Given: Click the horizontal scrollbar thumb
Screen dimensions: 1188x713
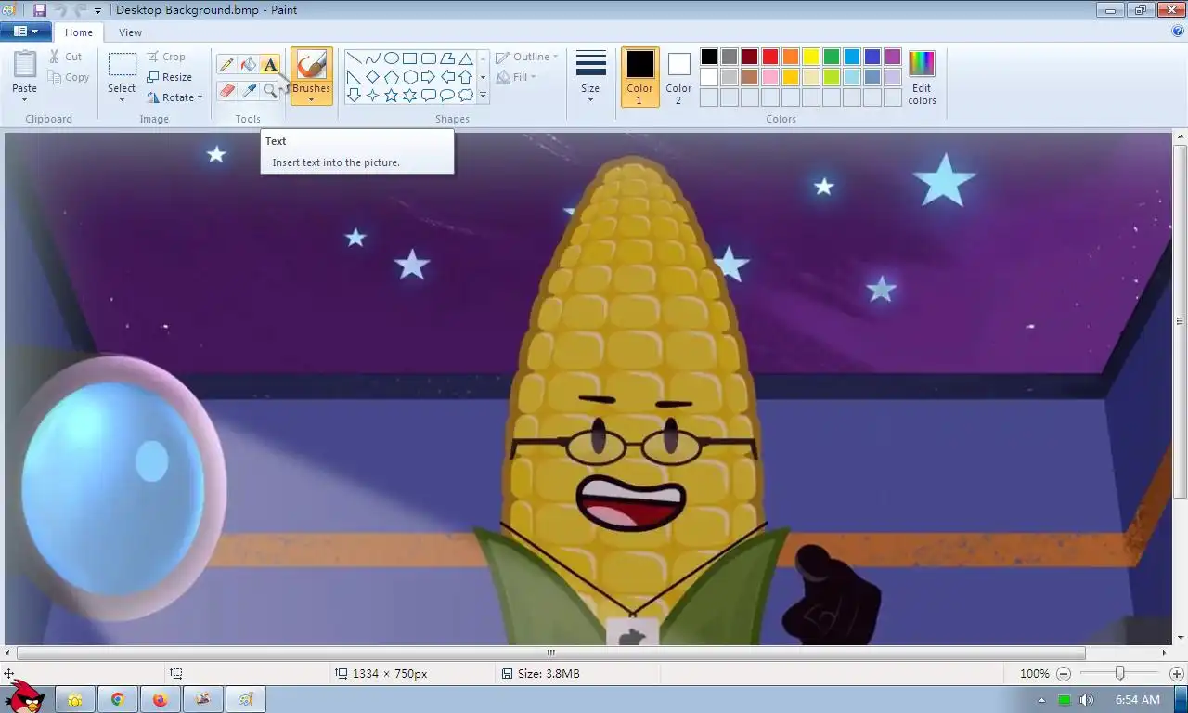Looking at the screenshot, I should [550, 653].
